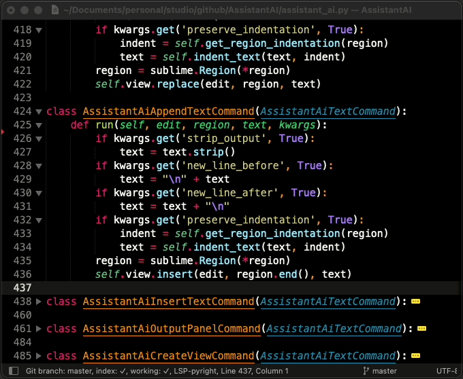The image size is (463, 379).
Task: Click the Git branch and LSP-pyright status text
Action: (x=157, y=371)
